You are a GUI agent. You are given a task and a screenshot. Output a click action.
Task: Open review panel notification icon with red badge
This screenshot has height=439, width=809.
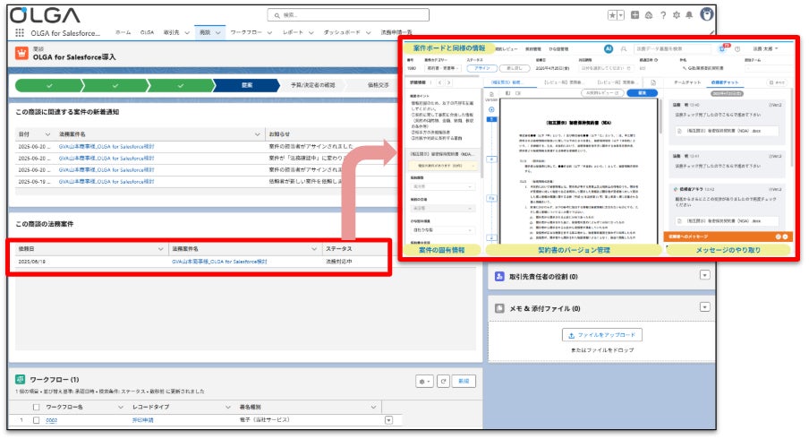coord(722,48)
